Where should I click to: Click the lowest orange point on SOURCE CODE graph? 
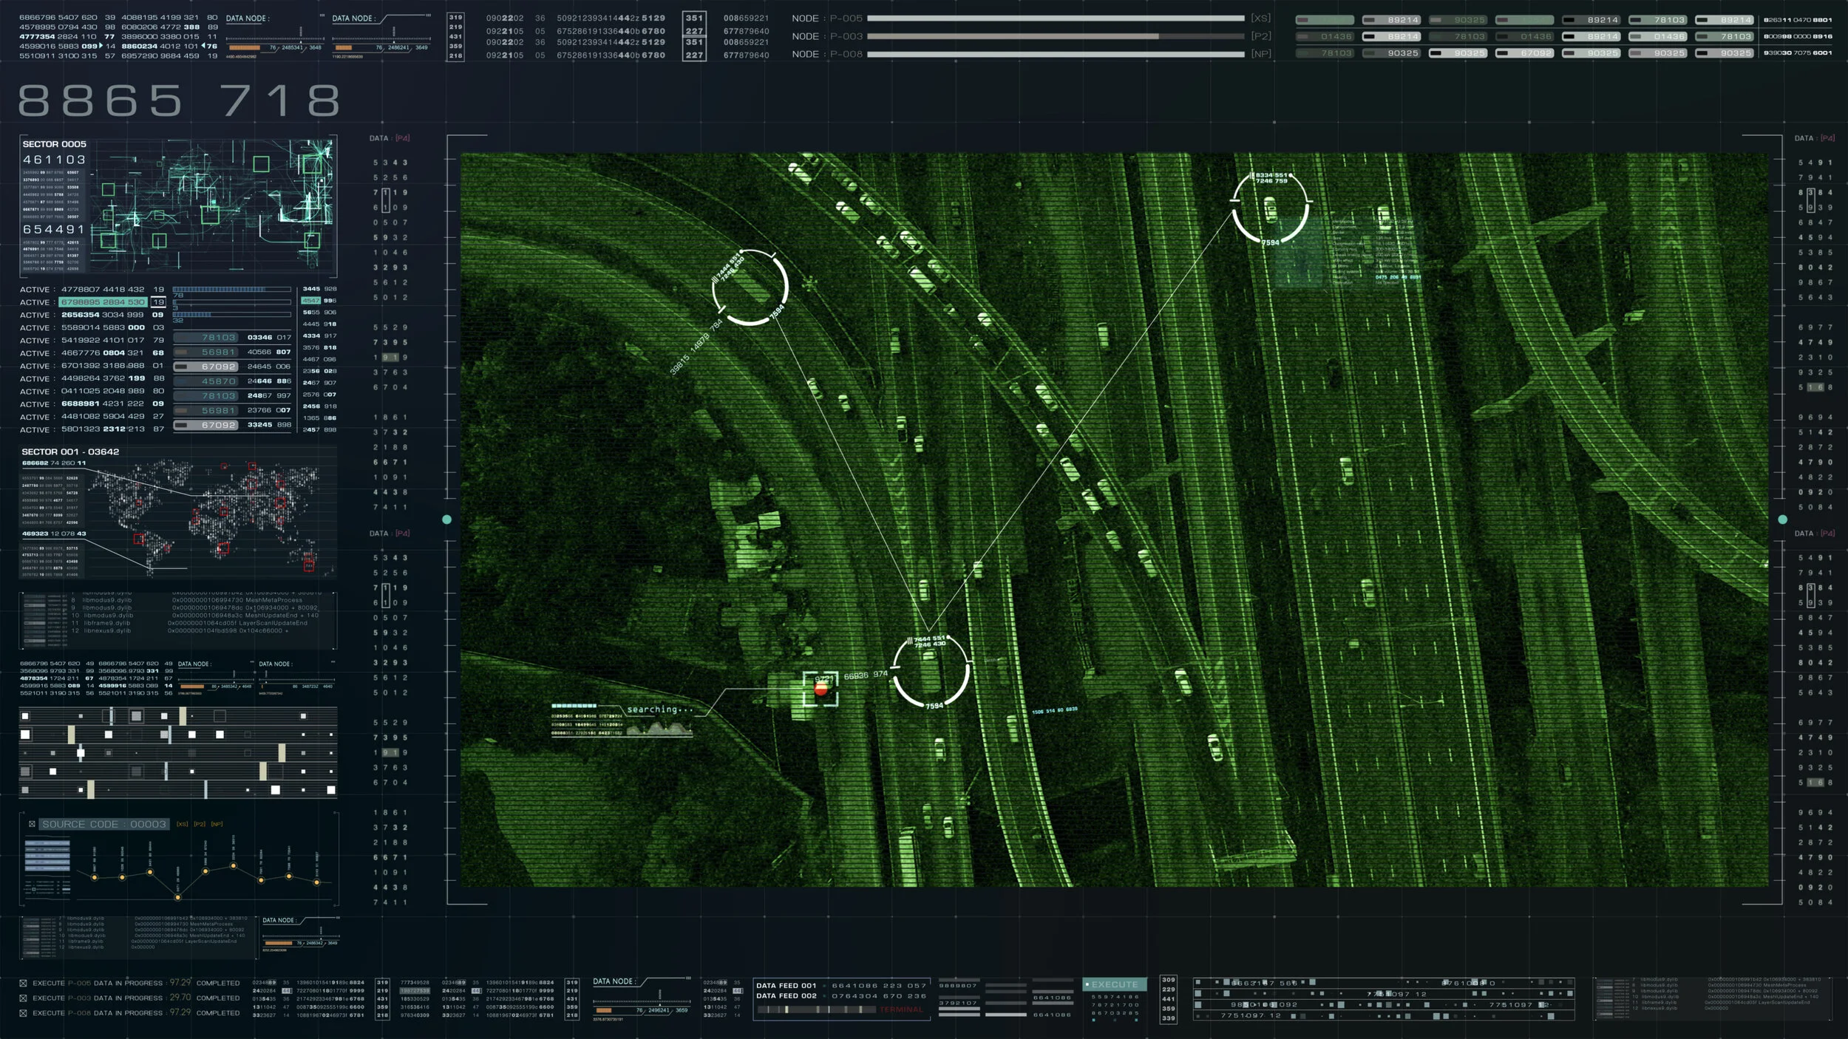click(x=177, y=897)
